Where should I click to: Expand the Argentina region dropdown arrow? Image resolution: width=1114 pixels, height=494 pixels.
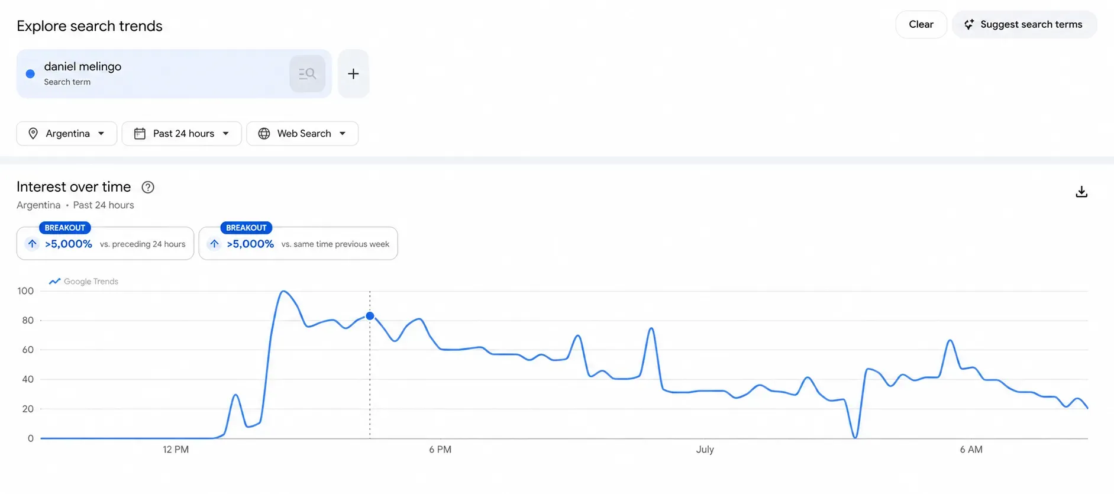tap(101, 134)
